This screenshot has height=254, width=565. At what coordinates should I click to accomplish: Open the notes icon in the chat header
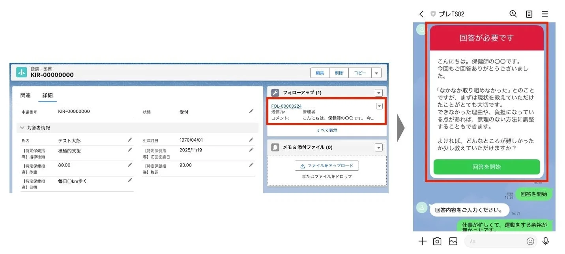[529, 14]
